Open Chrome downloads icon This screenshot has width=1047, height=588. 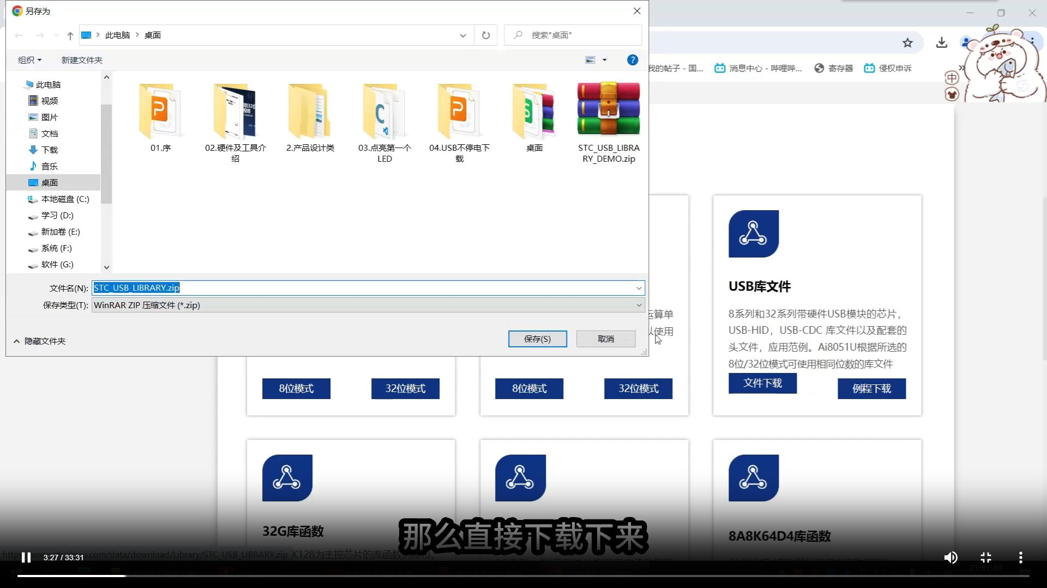point(942,42)
